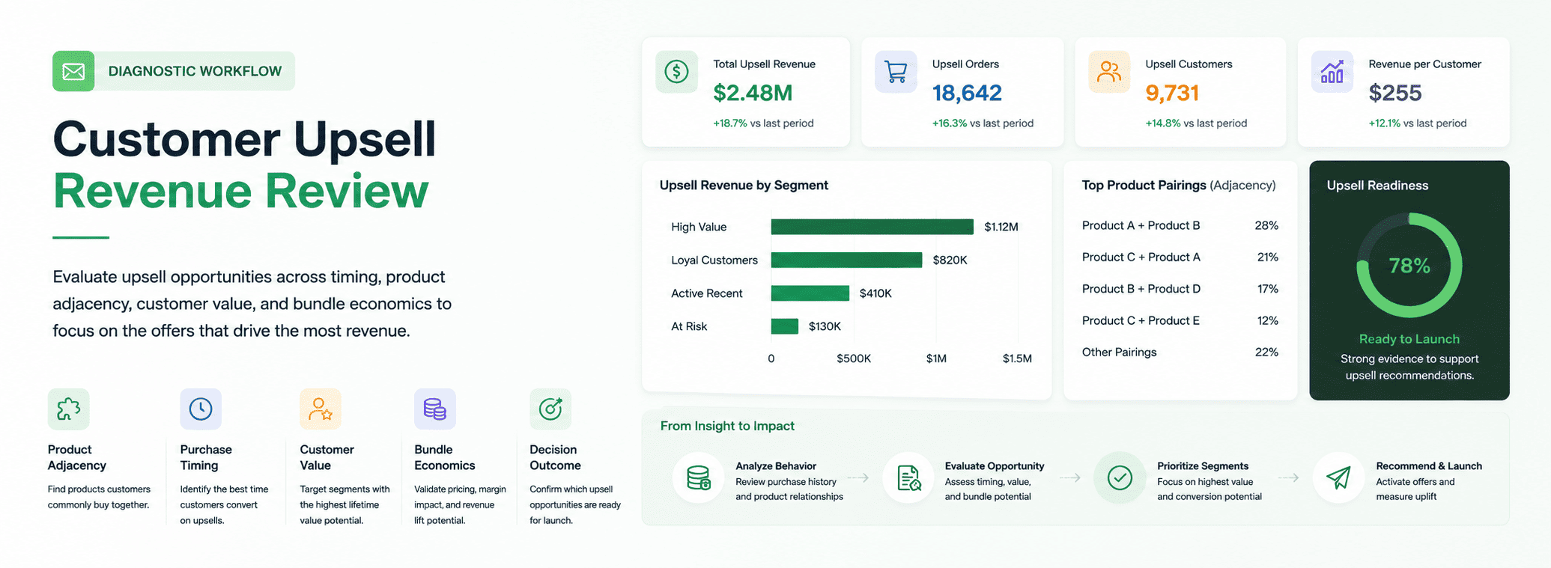Click the Purchase Timing column title

pos(206,457)
